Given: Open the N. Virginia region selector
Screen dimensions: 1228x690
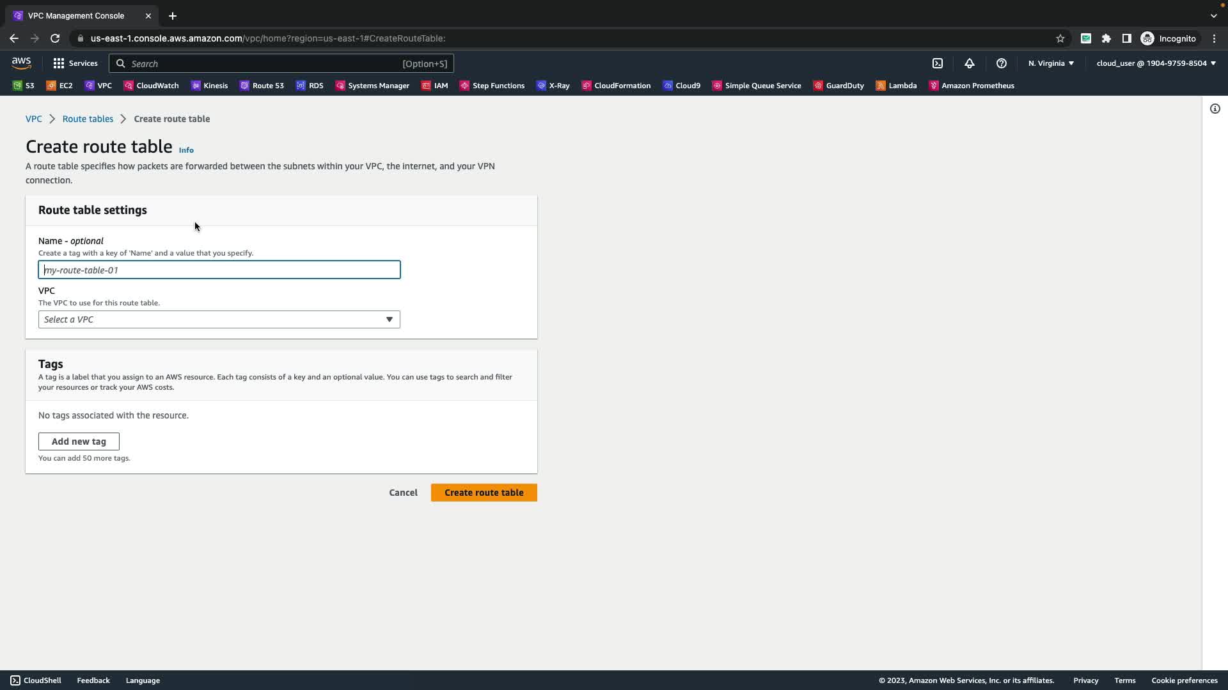Looking at the screenshot, I should point(1051,63).
